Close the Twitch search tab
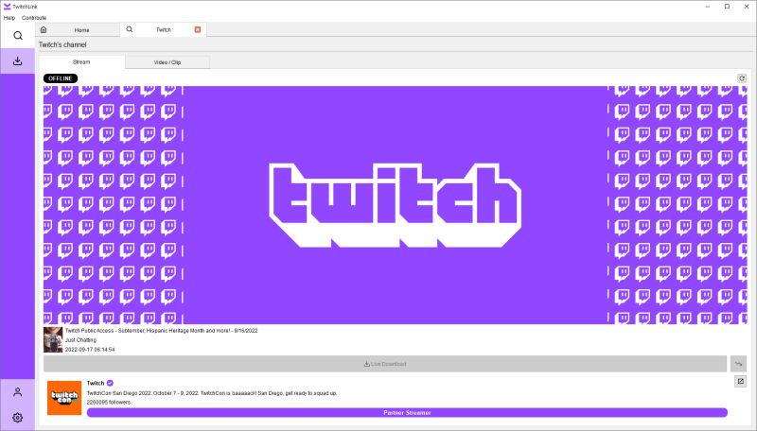This screenshot has width=757, height=431. (x=198, y=29)
